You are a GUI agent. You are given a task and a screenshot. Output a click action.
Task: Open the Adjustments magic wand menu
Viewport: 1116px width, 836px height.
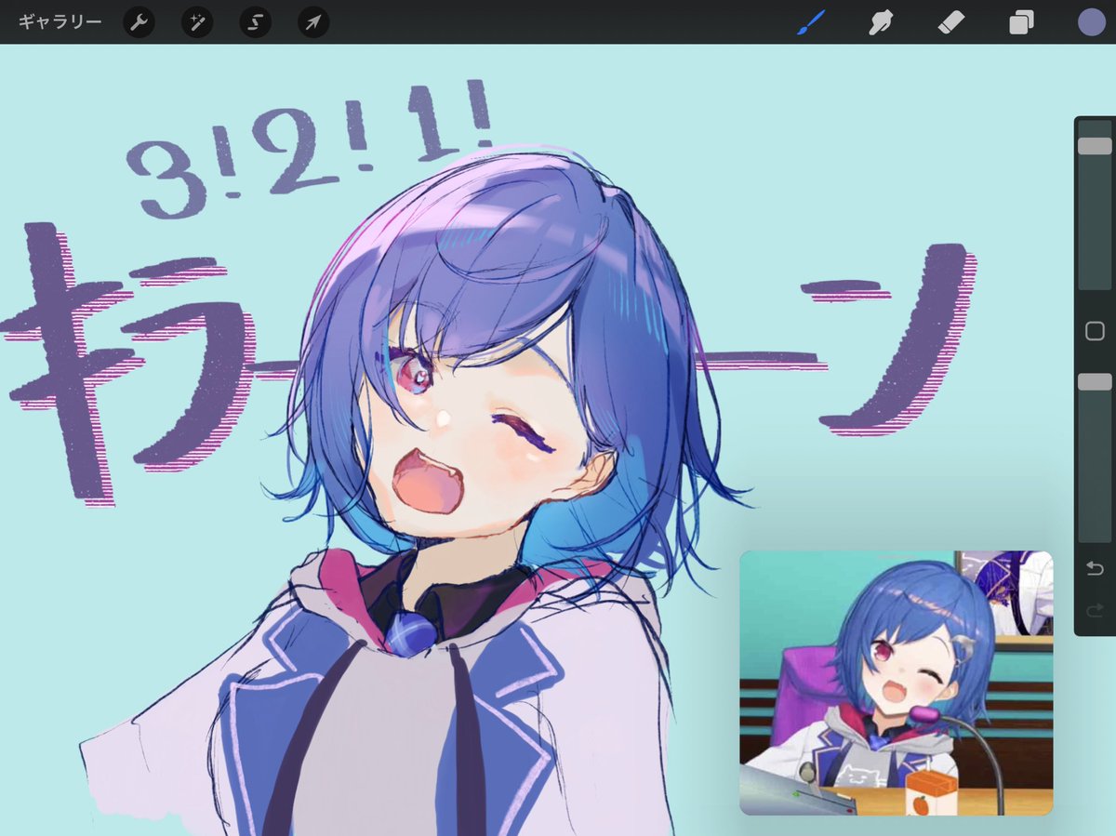(197, 22)
